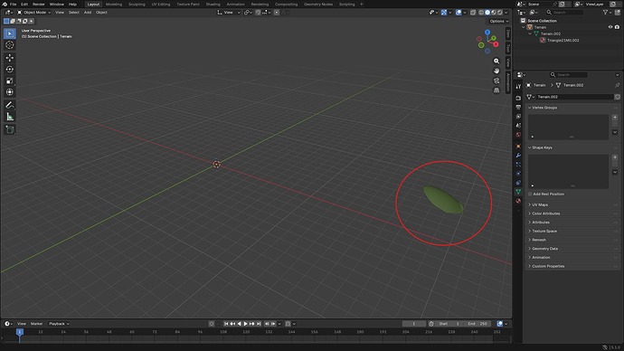Toggle show overlays button

459,13
